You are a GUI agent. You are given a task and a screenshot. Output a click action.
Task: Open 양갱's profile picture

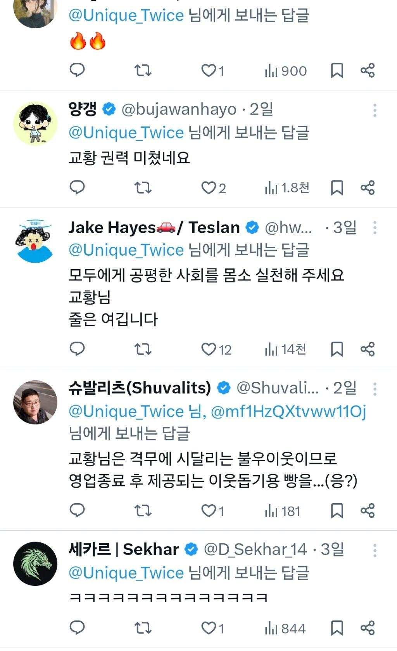35,124
